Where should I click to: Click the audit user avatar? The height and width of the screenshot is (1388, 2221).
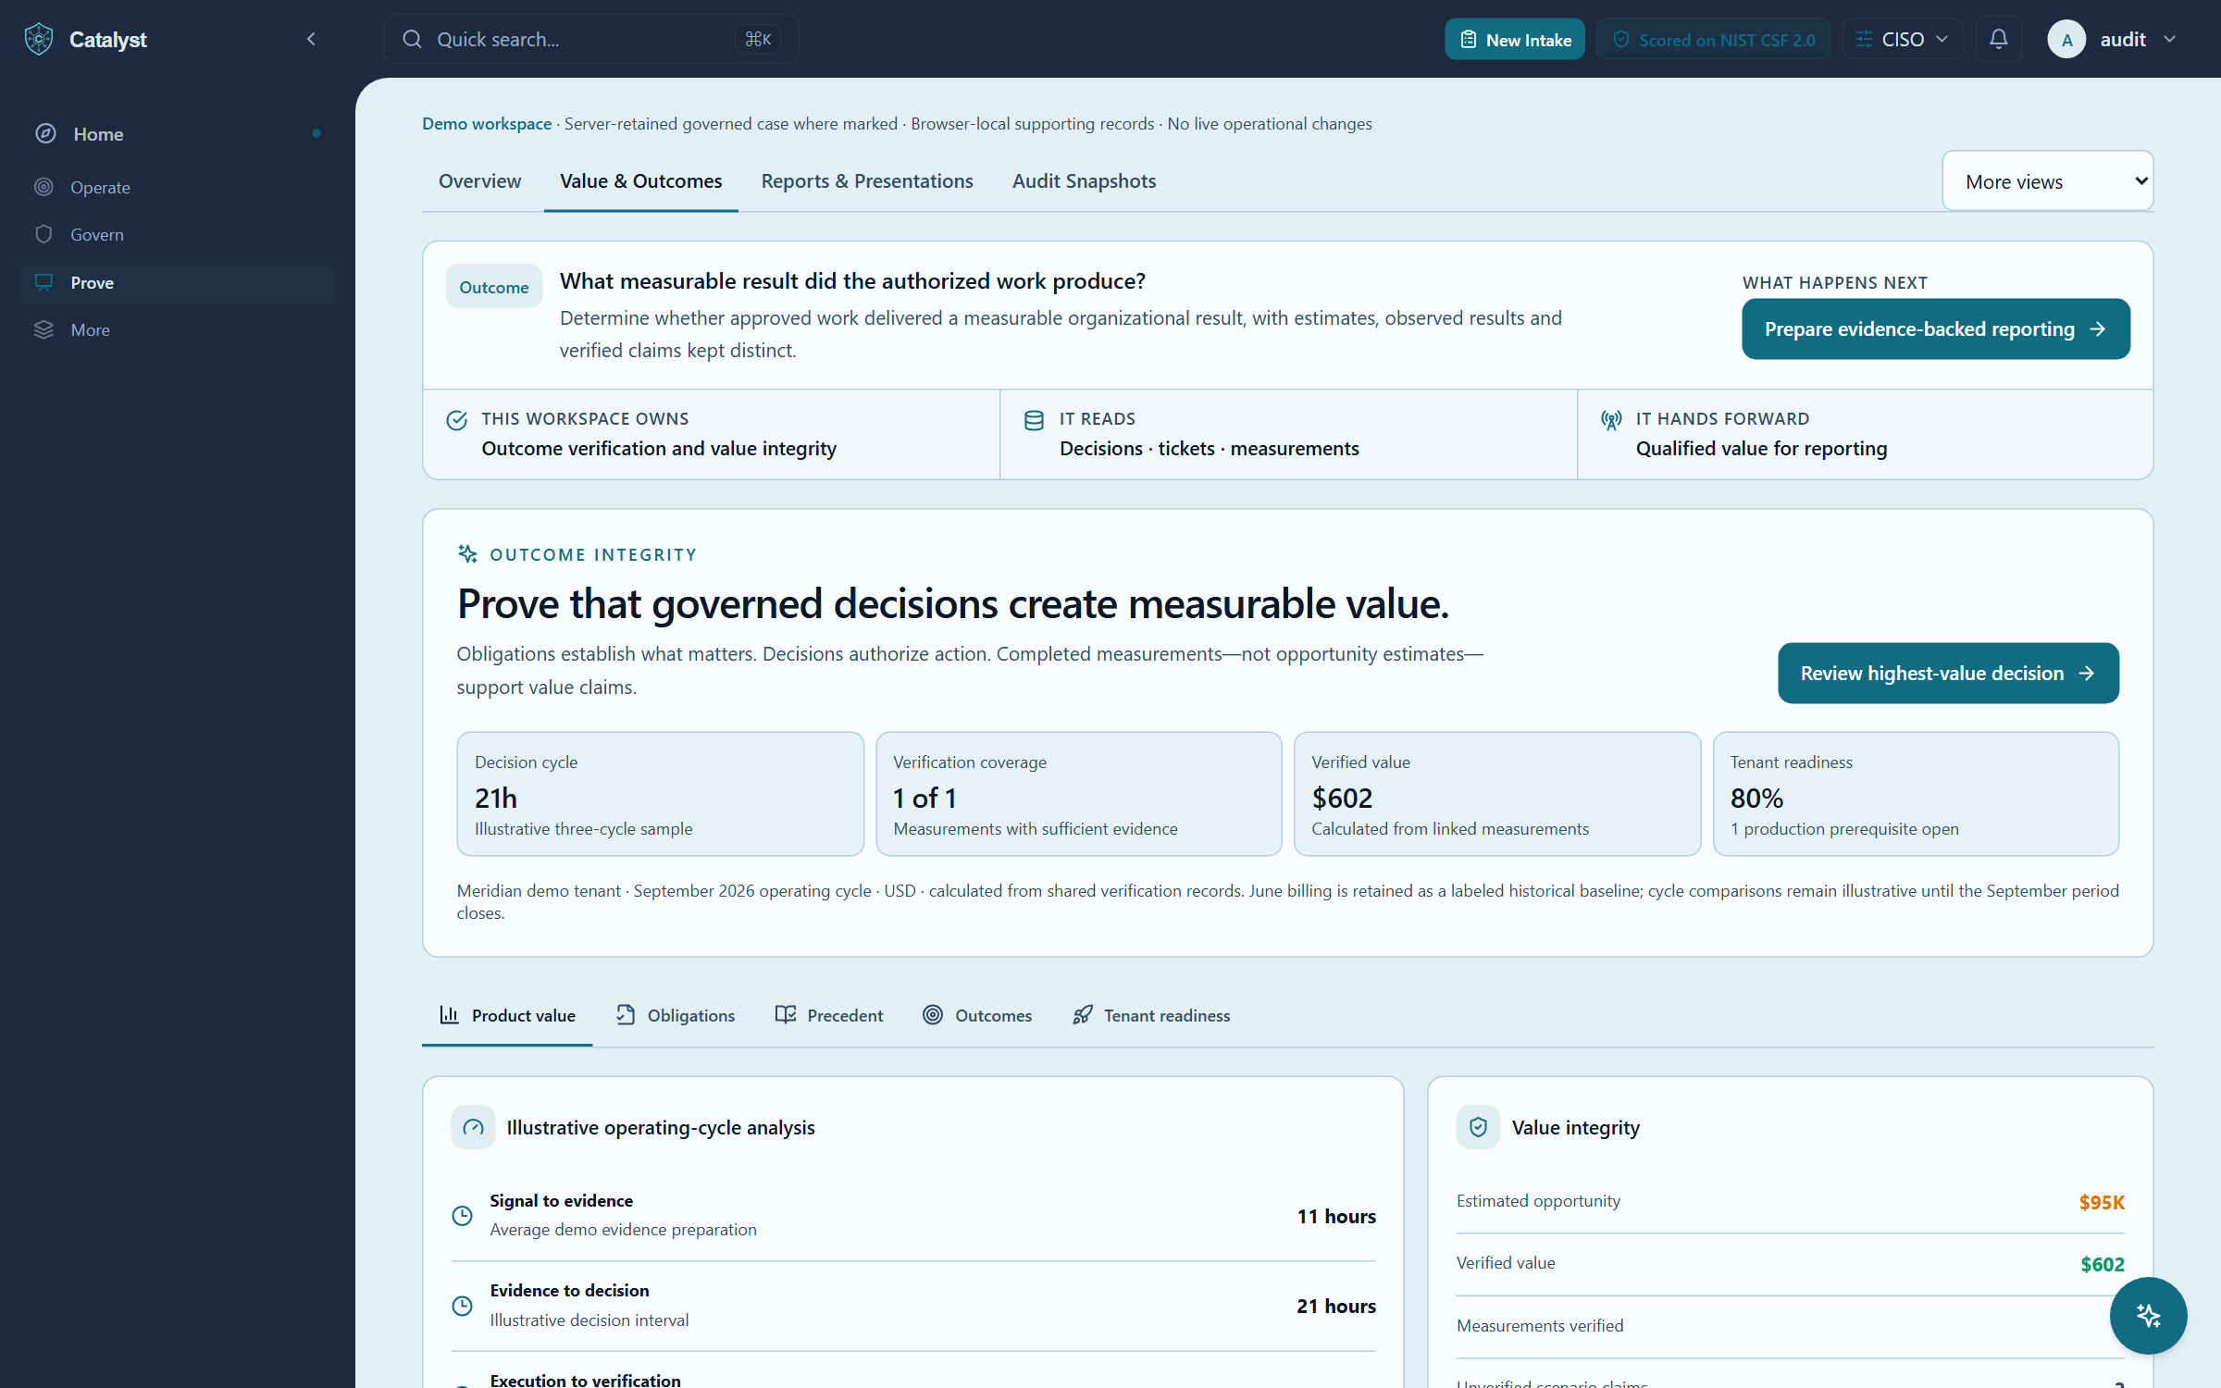[x=2066, y=39]
